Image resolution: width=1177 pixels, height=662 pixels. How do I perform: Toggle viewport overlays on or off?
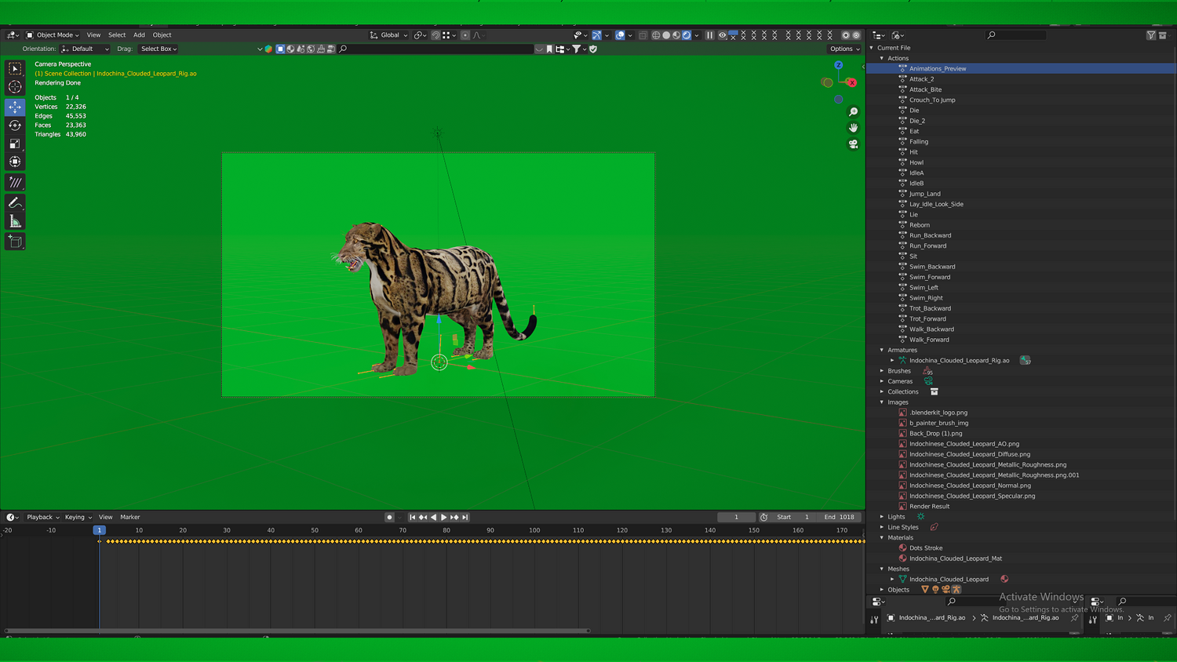[x=620, y=35]
